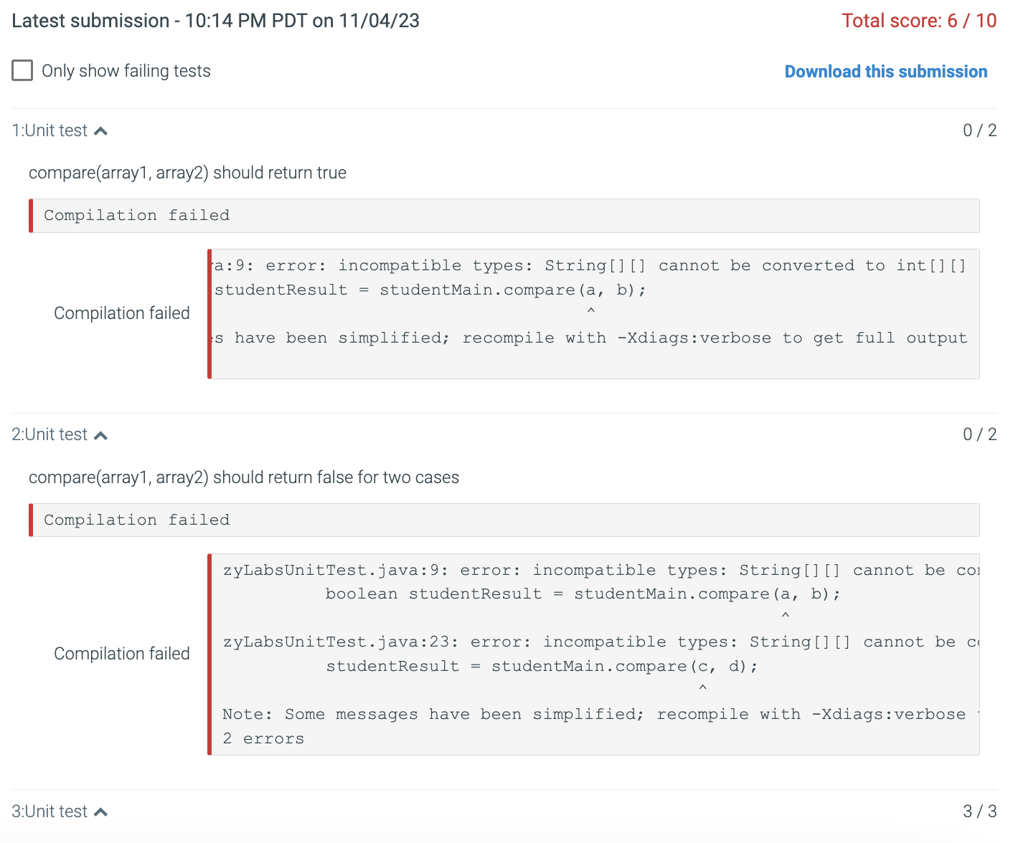Collapse the "3:Unit test" section chevron
The image size is (1013, 843).
pos(102,811)
